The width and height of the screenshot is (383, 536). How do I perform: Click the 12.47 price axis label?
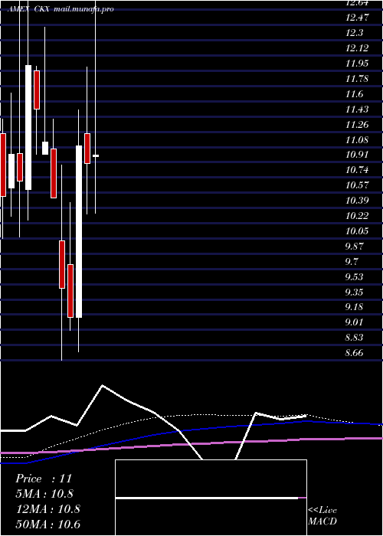click(357, 18)
